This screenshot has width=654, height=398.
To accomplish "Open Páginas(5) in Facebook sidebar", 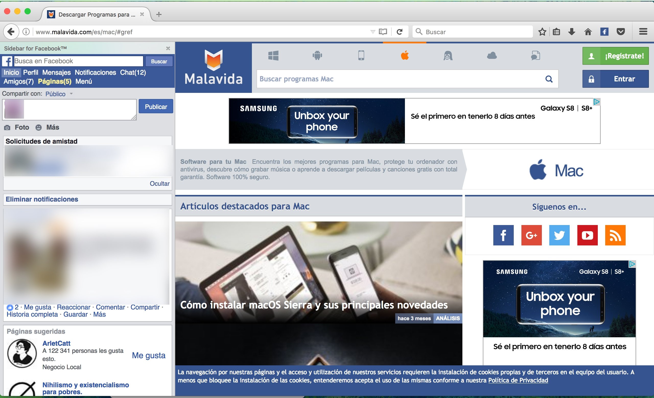I will click(x=55, y=81).
